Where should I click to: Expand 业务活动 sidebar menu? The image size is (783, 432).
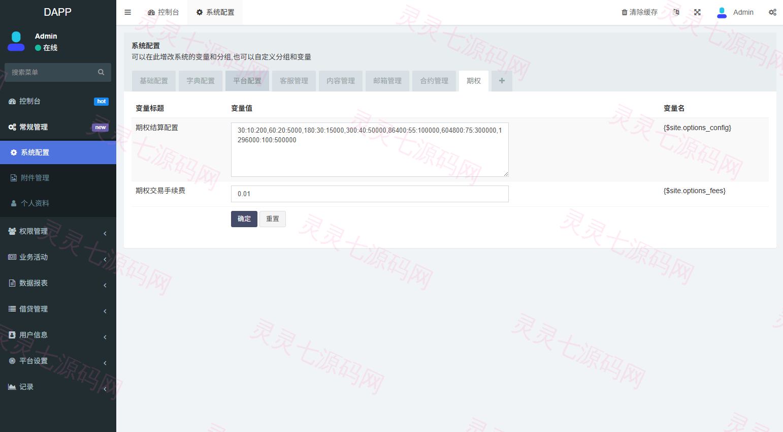click(x=58, y=257)
